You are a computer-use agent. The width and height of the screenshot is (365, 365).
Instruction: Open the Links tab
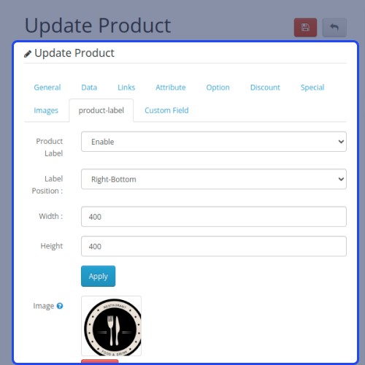(126, 88)
